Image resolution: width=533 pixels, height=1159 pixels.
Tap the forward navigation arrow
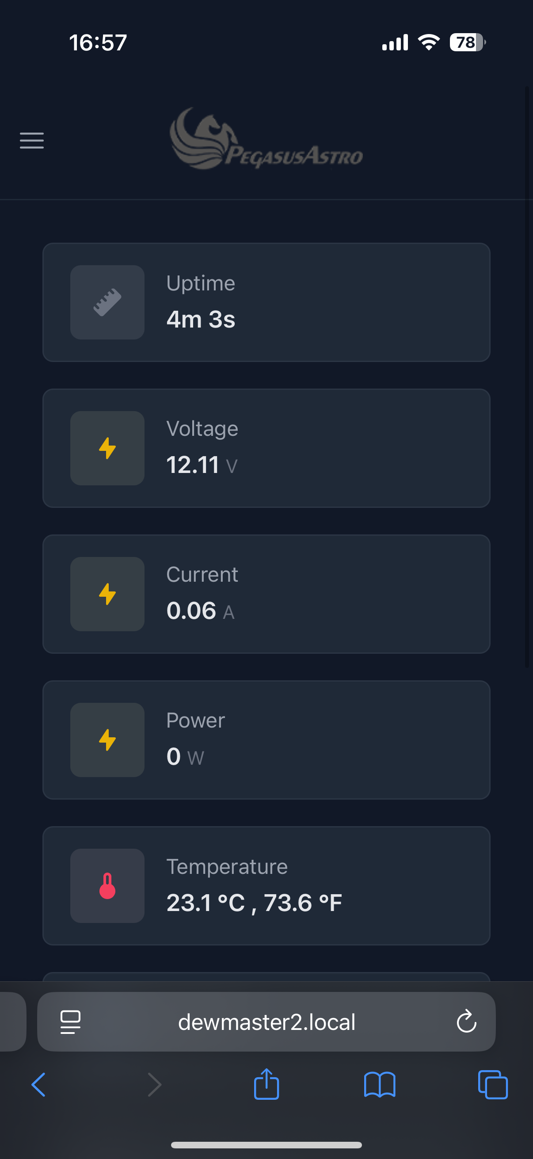pyautogui.click(x=154, y=1085)
